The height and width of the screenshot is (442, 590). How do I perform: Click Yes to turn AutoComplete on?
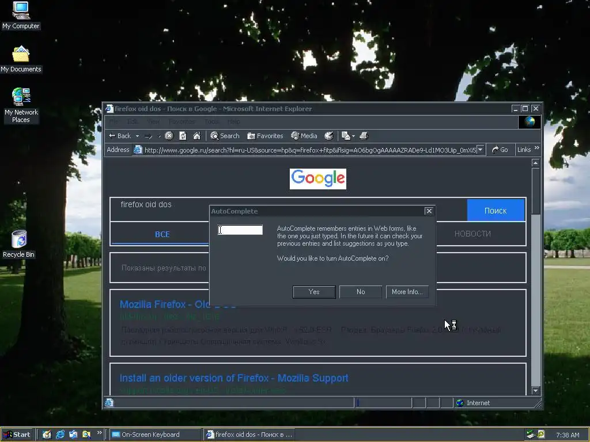pos(314,292)
